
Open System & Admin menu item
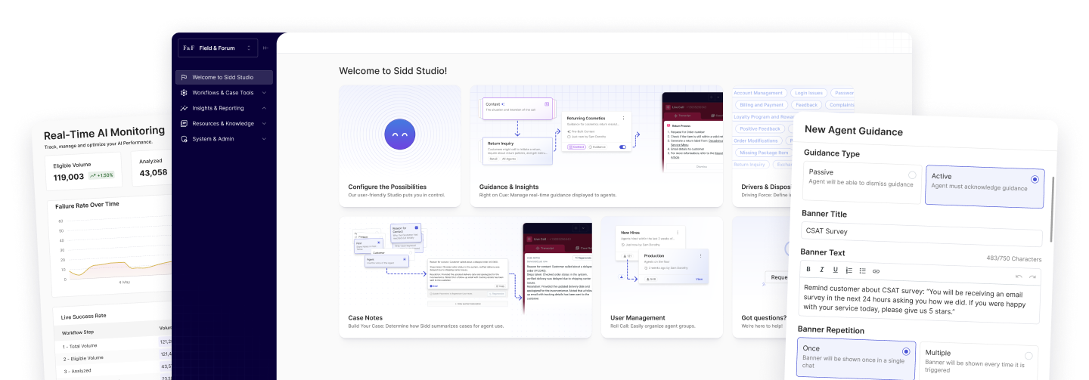click(224, 139)
